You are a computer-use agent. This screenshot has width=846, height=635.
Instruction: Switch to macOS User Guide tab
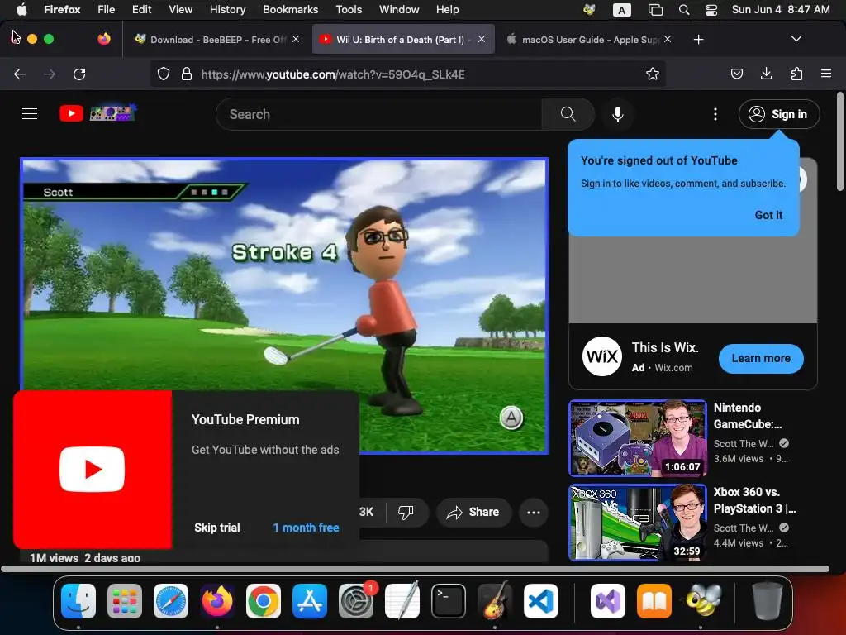588,39
